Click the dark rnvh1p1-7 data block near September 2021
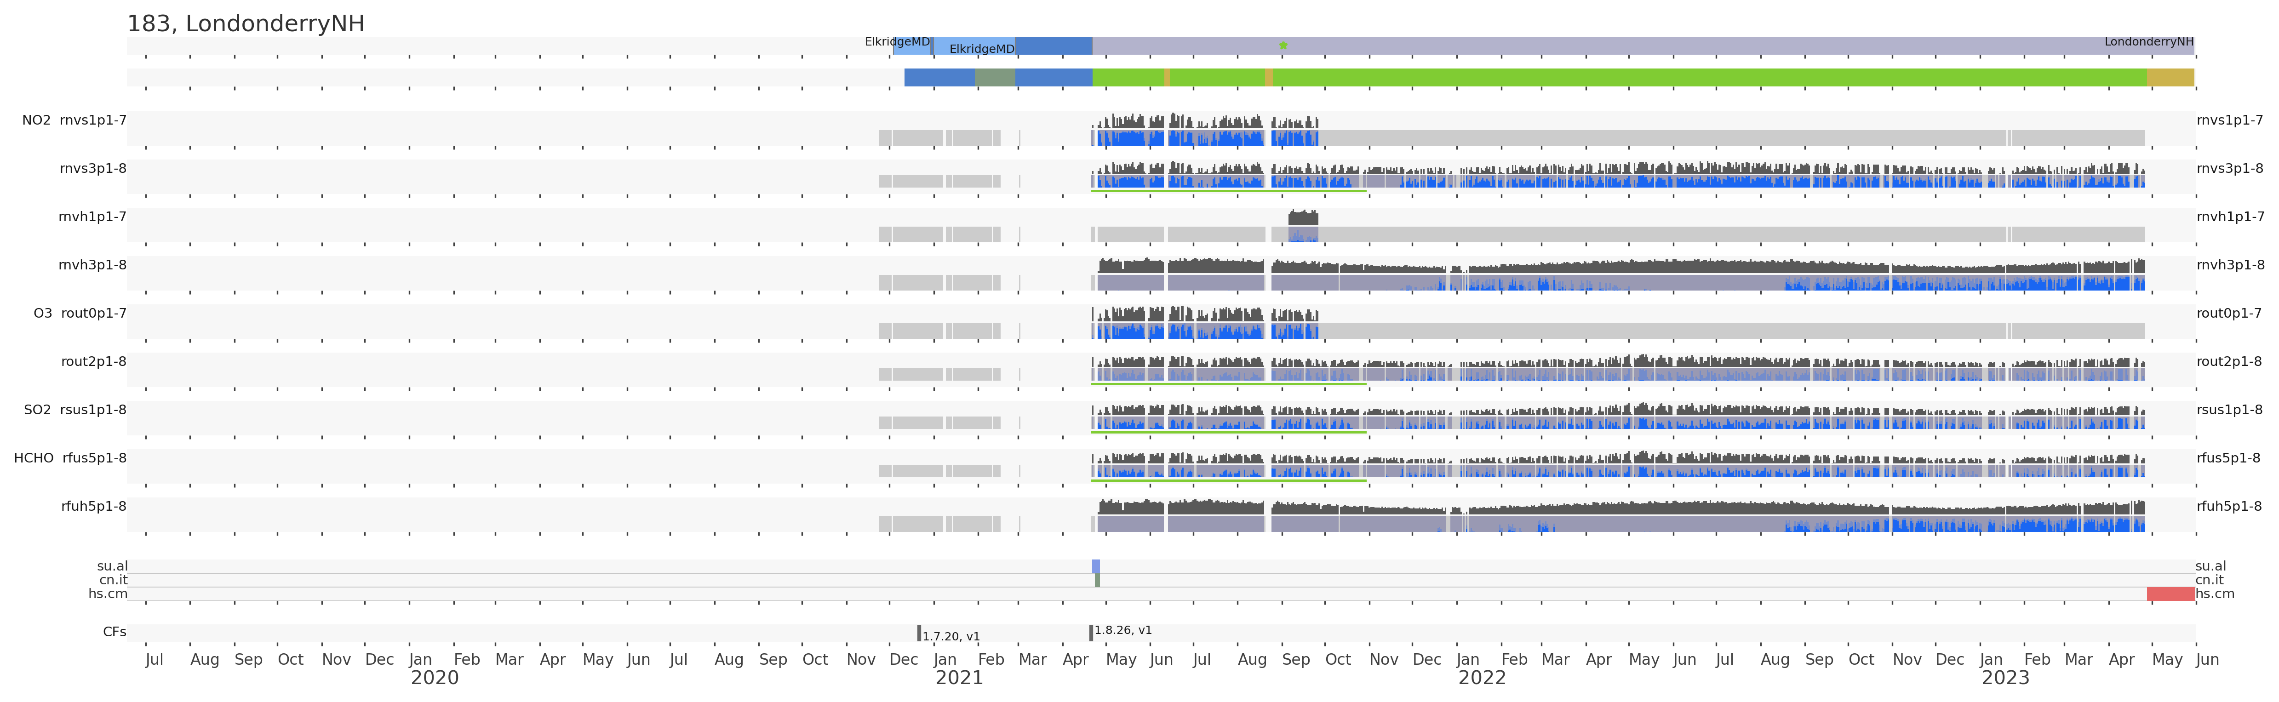 coord(1302,217)
